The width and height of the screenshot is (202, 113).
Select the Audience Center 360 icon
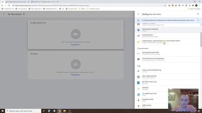coord(138,77)
